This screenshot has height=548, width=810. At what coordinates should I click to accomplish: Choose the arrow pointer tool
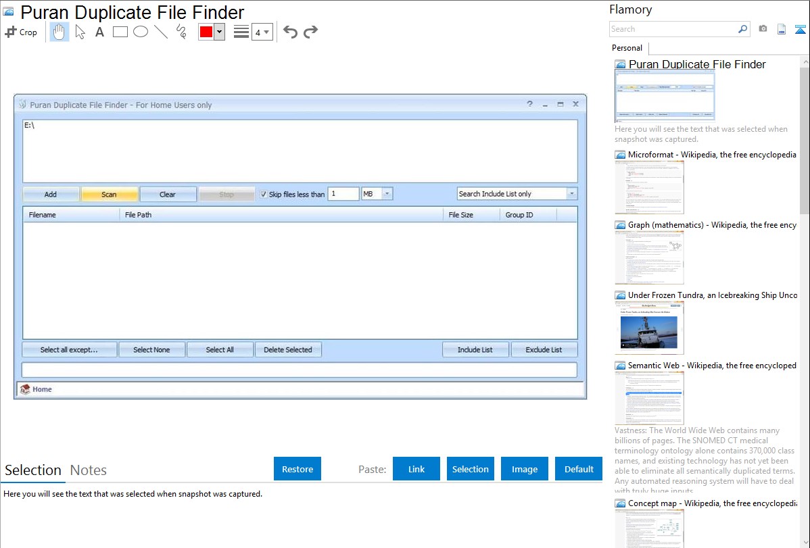point(80,32)
